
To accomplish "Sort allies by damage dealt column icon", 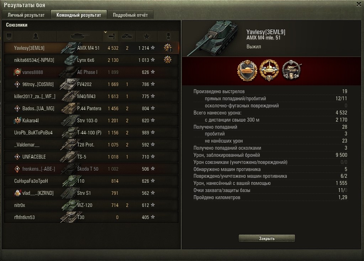I will [x=111, y=36].
